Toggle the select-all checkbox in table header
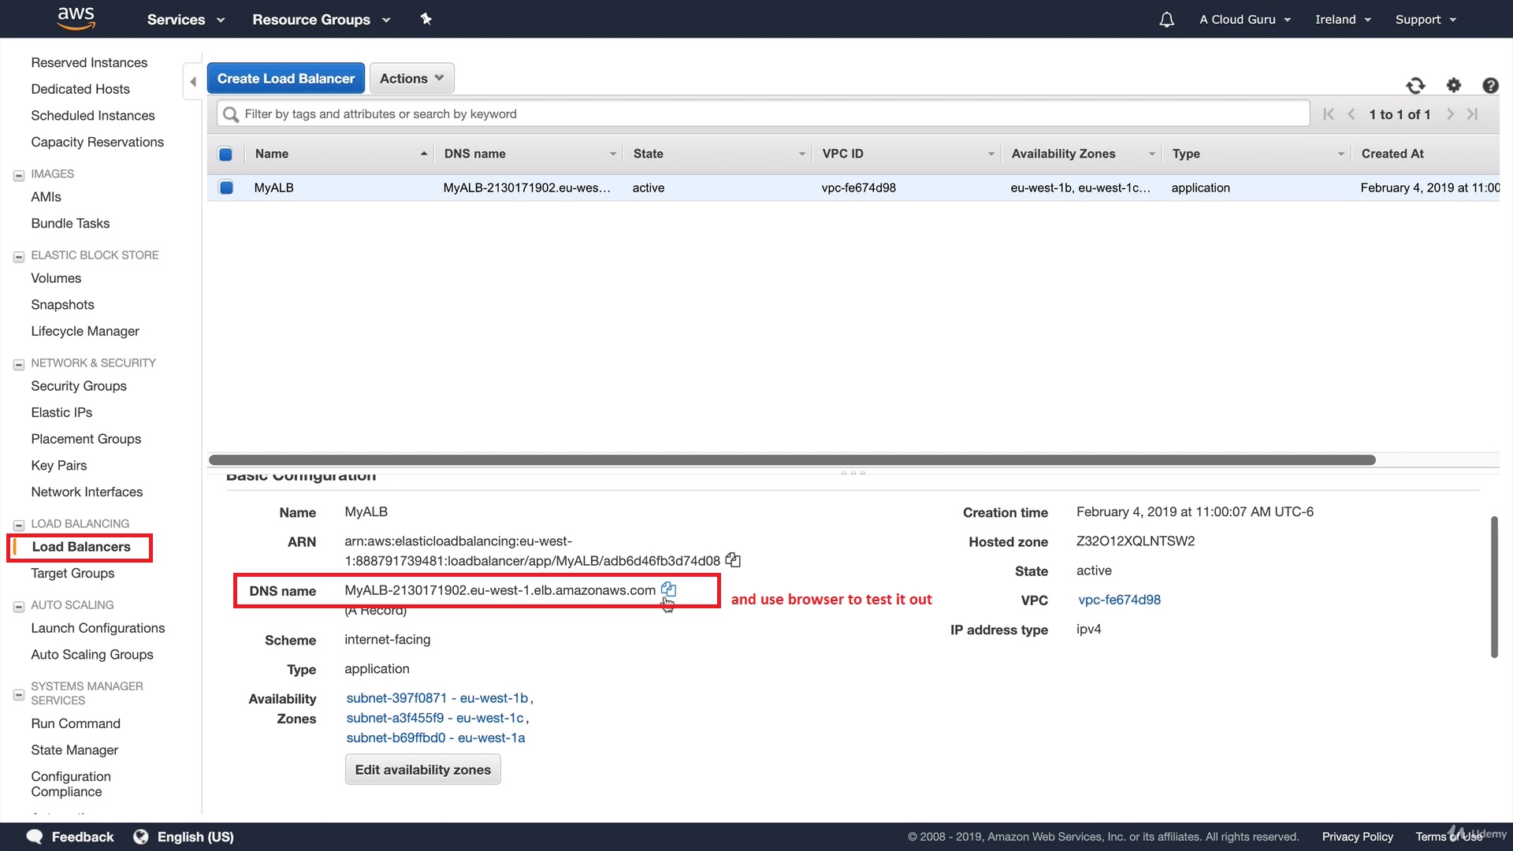The height and width of the screenshot is (851, 1513). coord(225,154)
